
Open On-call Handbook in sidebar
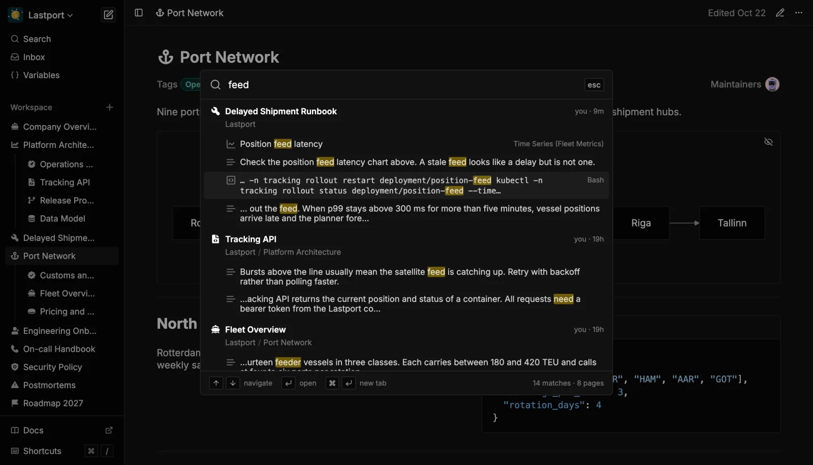pos(62,349)
